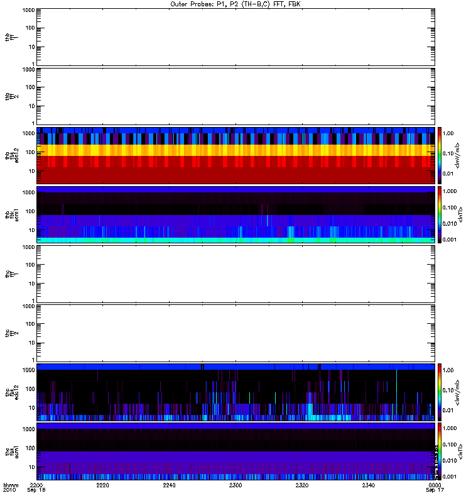Click the '1.00' tick on thb edc12 color bar
471x503 pixels.
448,133
